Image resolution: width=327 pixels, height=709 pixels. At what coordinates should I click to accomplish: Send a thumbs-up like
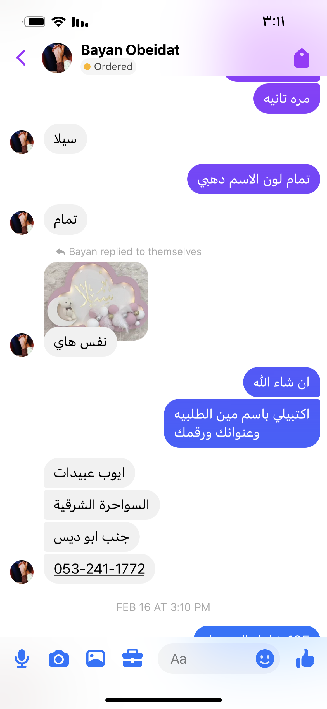[305, 658]
